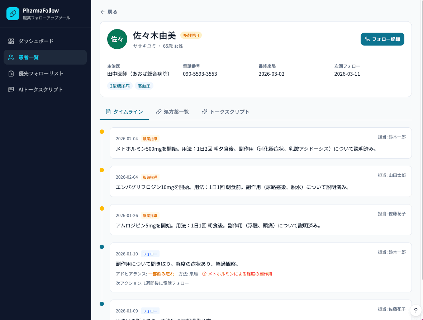Click the 2型糖尿病 condition tag
Screen dimensions: 423x320
pyautogui.click(x=120, y=86)
